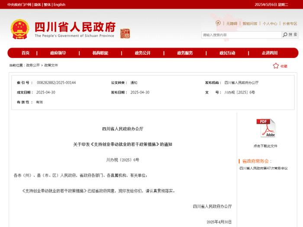Click the 收藏 bookmark text
The image size is (303, 227).
(x=284, y=66)
